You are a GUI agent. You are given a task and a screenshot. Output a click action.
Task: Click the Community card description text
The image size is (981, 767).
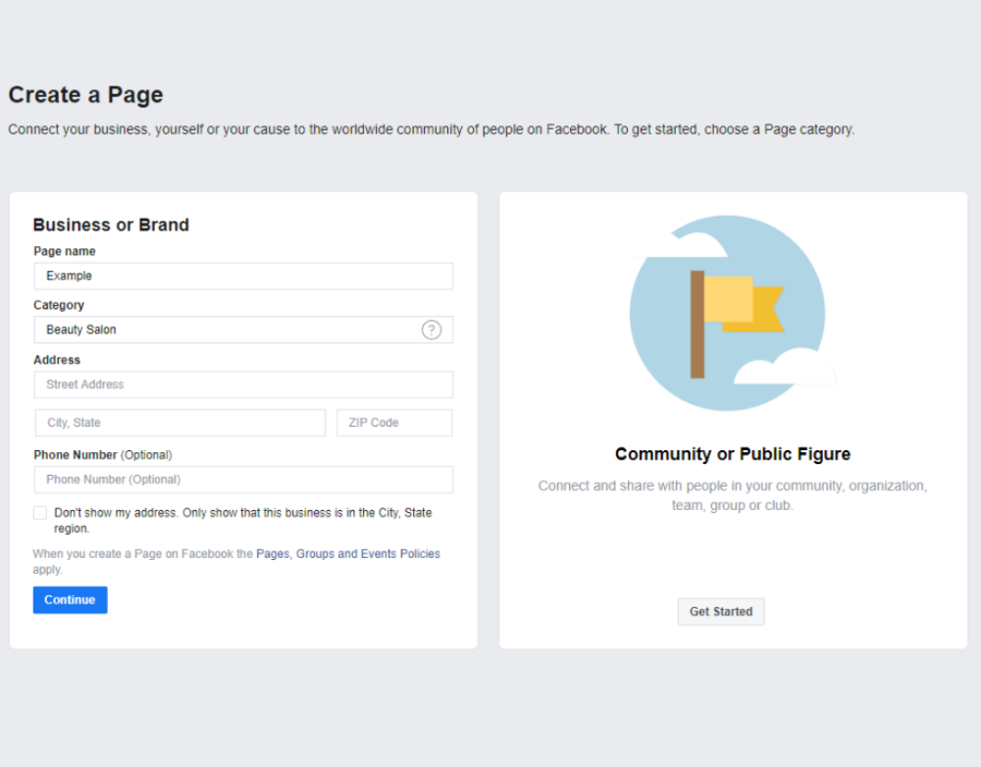(733, 495)
